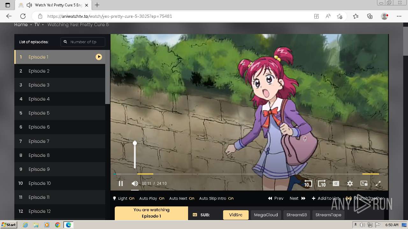Open Episode 10 from list
The image size is (408, 229).
pyautogui.click(x=60, y=183)
